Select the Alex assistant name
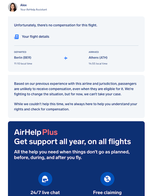 pyautogui.click(x=23, y=5)
